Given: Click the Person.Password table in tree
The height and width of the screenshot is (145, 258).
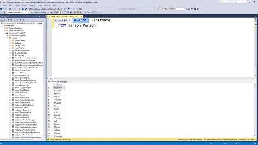Looking at the screenshot, I should [x=21, y=93].
